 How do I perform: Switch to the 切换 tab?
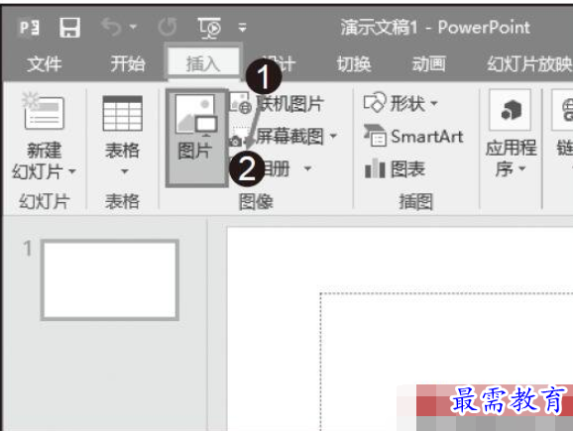354,64
